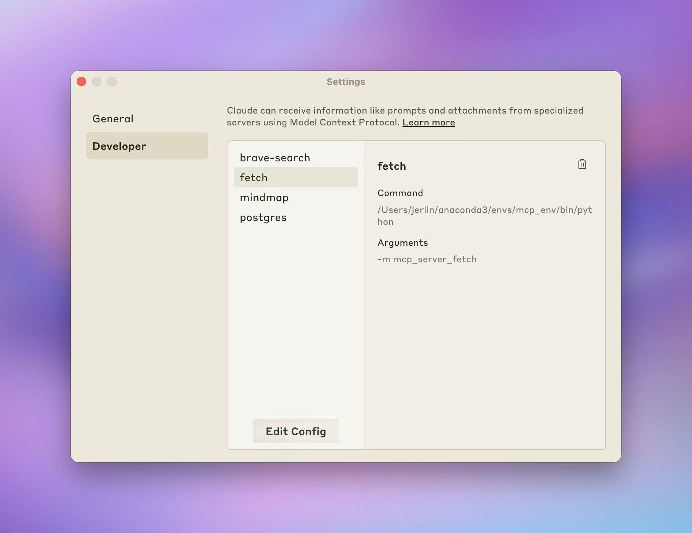Click the disabled minimize window button

click(x=97, y=81)
